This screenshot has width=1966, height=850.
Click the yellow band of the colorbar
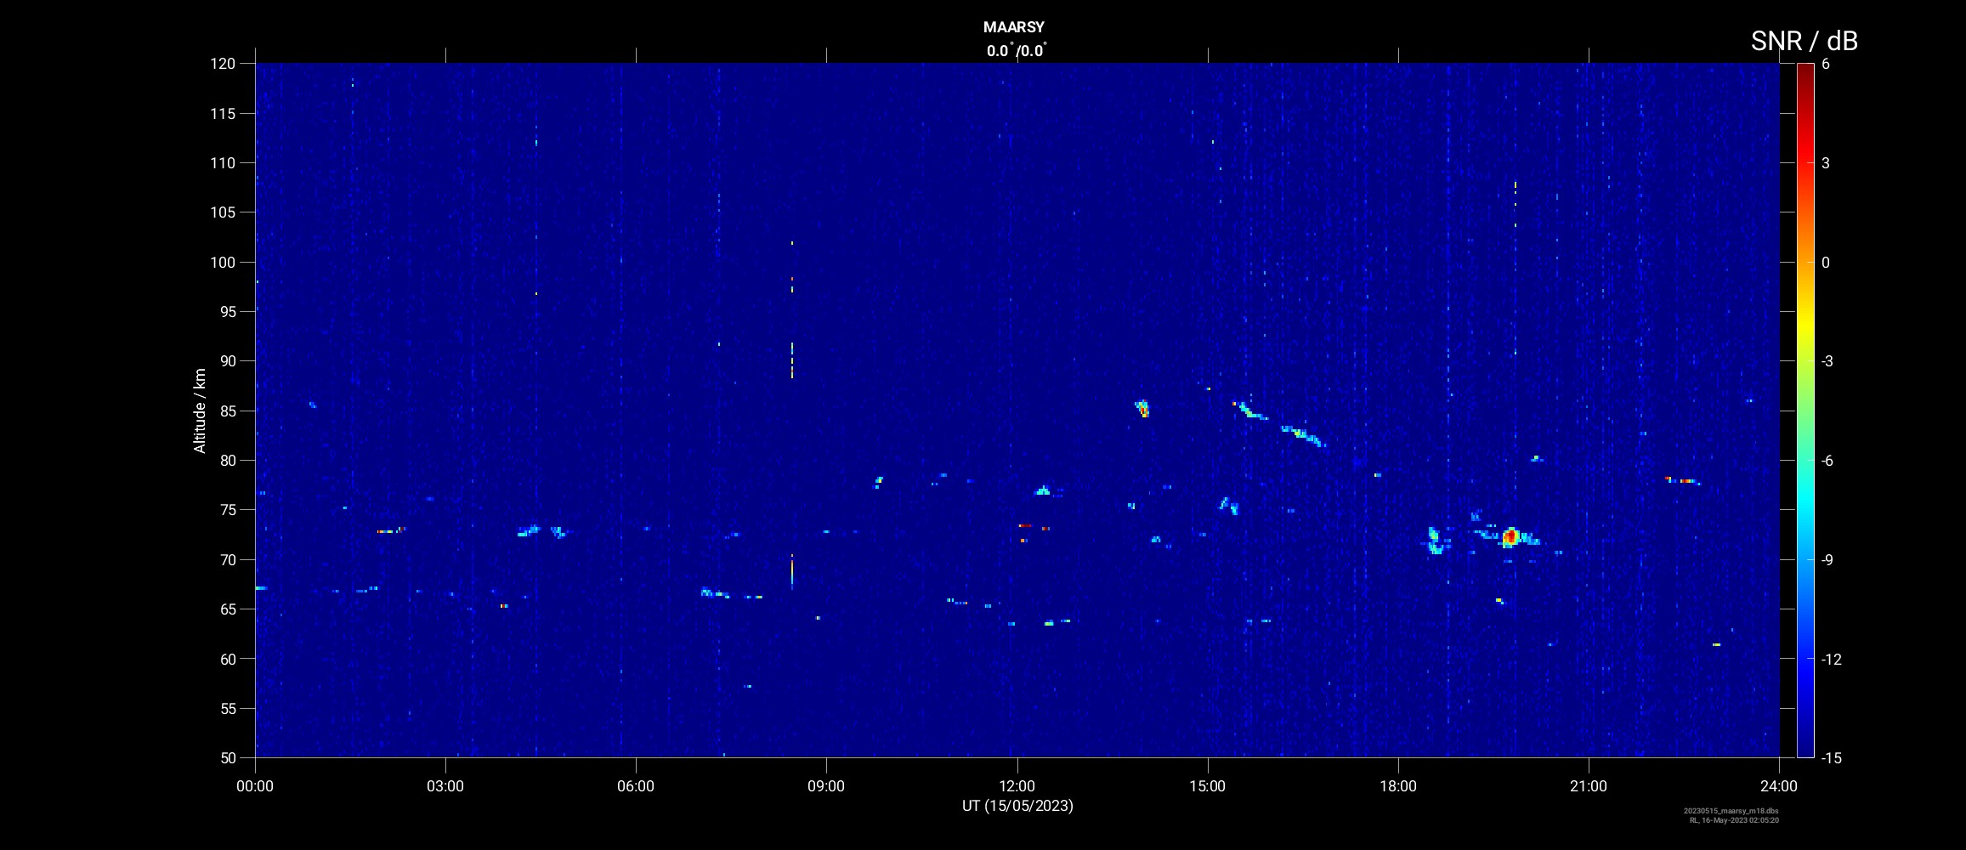[1805, 327]
